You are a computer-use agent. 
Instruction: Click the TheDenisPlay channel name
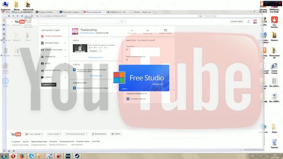coord(88,30)
